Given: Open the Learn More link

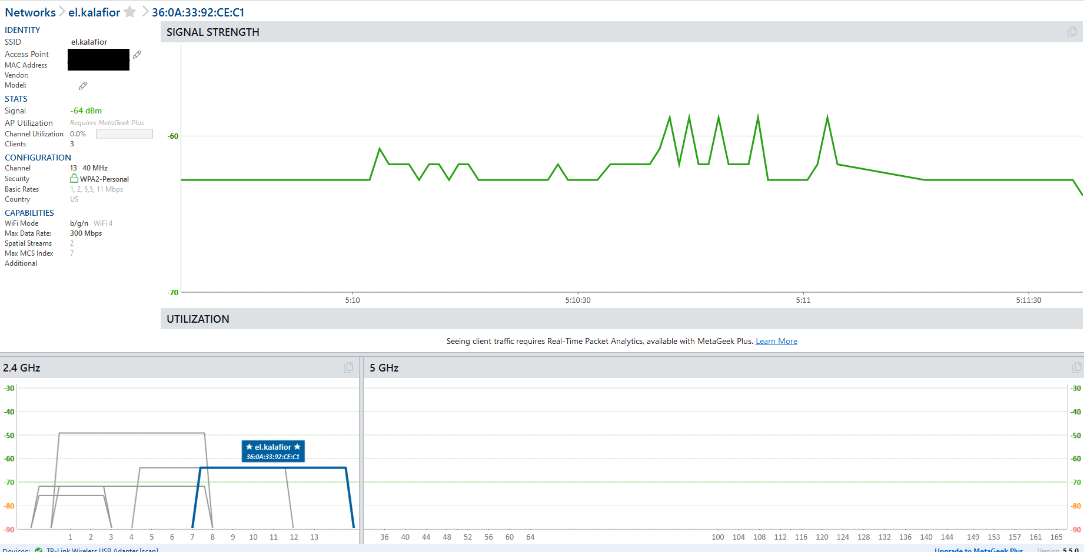Looking at the screenshot, I should pos(776,341).
